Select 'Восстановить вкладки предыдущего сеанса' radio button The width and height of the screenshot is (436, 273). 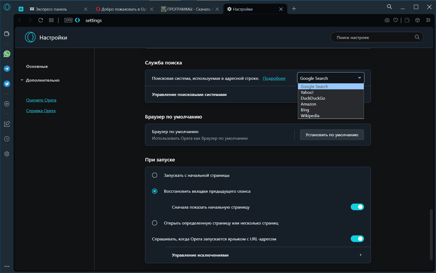pos(155,191)
